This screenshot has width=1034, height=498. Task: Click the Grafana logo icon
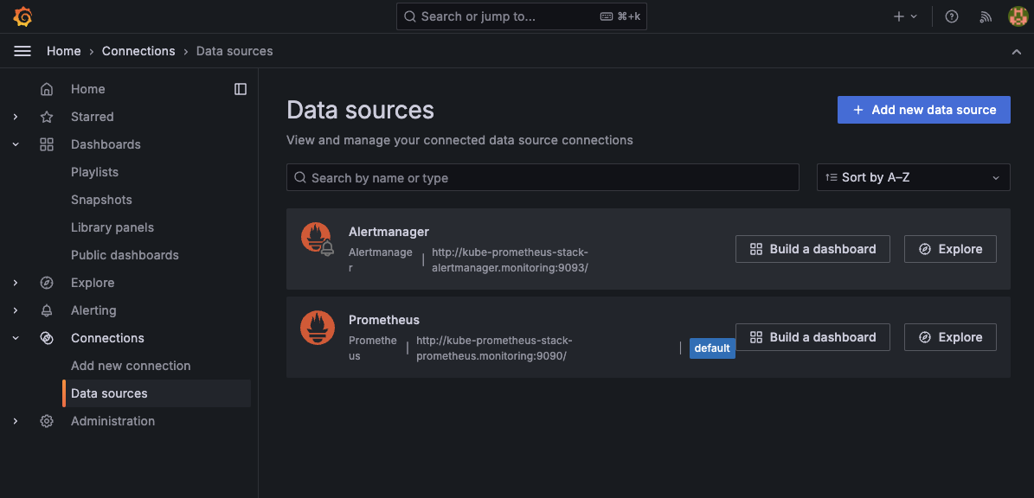[23, 16]
